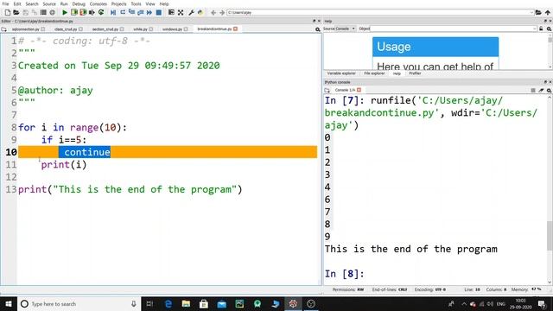Viewport: 553px width, 311px height.
Task: Lock the Help pane object
Action: coord(541,29)
